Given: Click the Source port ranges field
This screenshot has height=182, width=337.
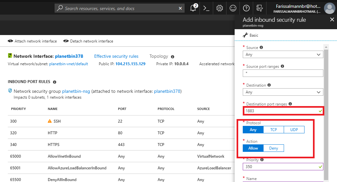Looking at the screenshot, I should click(x=283, y=73).
